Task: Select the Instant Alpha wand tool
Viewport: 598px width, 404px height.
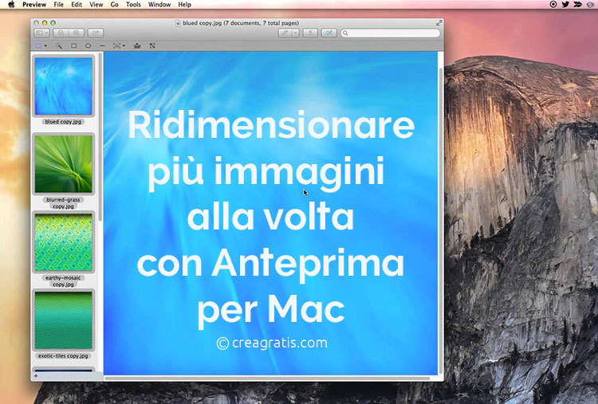Action: tap(59, 45)
